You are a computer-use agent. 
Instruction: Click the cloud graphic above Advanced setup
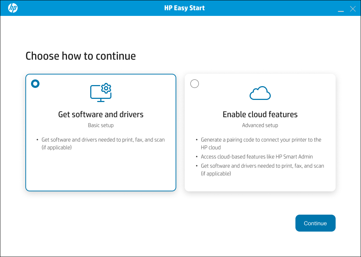260,92
